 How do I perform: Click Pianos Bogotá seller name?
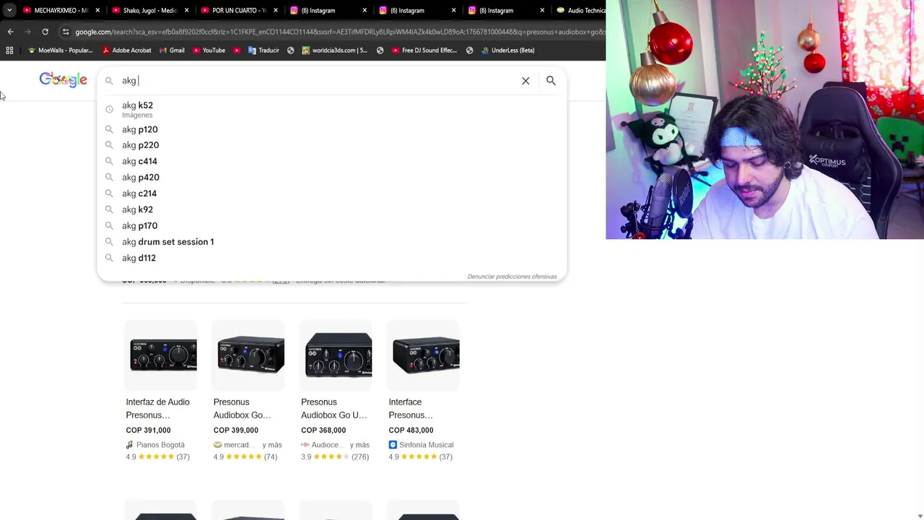pos(160,445)
